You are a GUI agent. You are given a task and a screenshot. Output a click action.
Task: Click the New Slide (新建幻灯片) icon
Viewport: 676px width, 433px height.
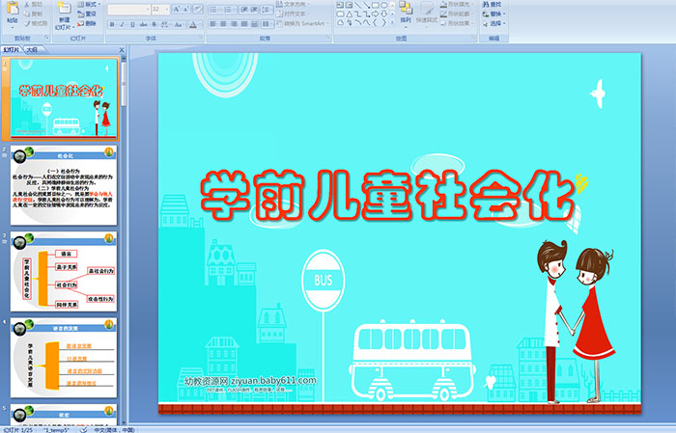pos(65,9)
